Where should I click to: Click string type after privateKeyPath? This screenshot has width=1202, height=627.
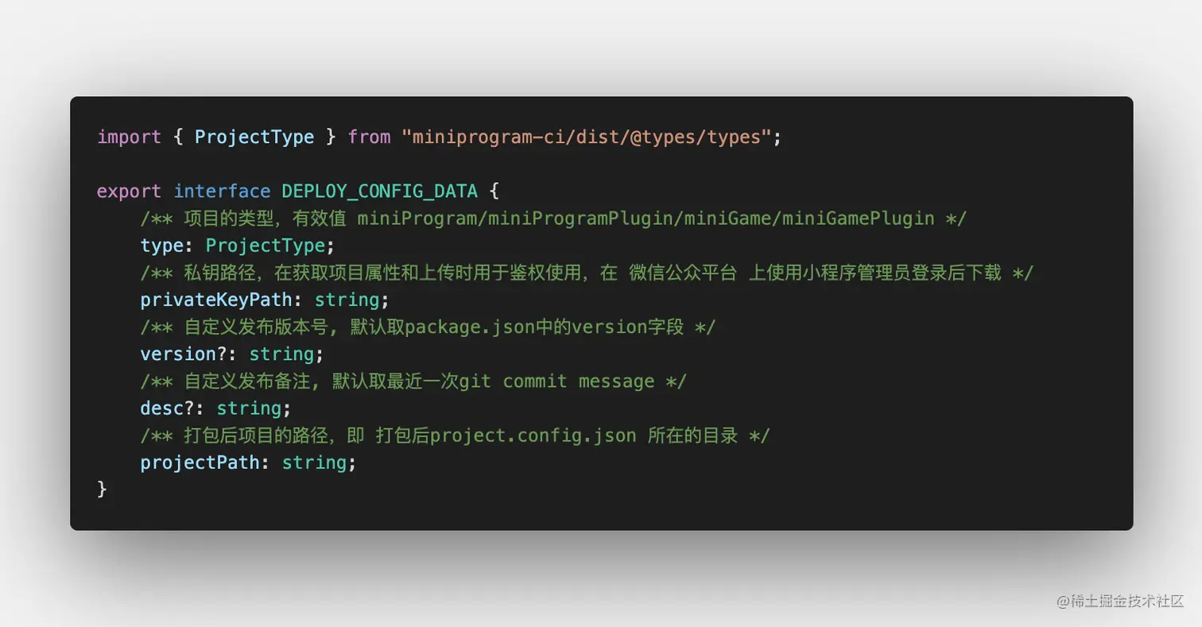pos(347,300)
